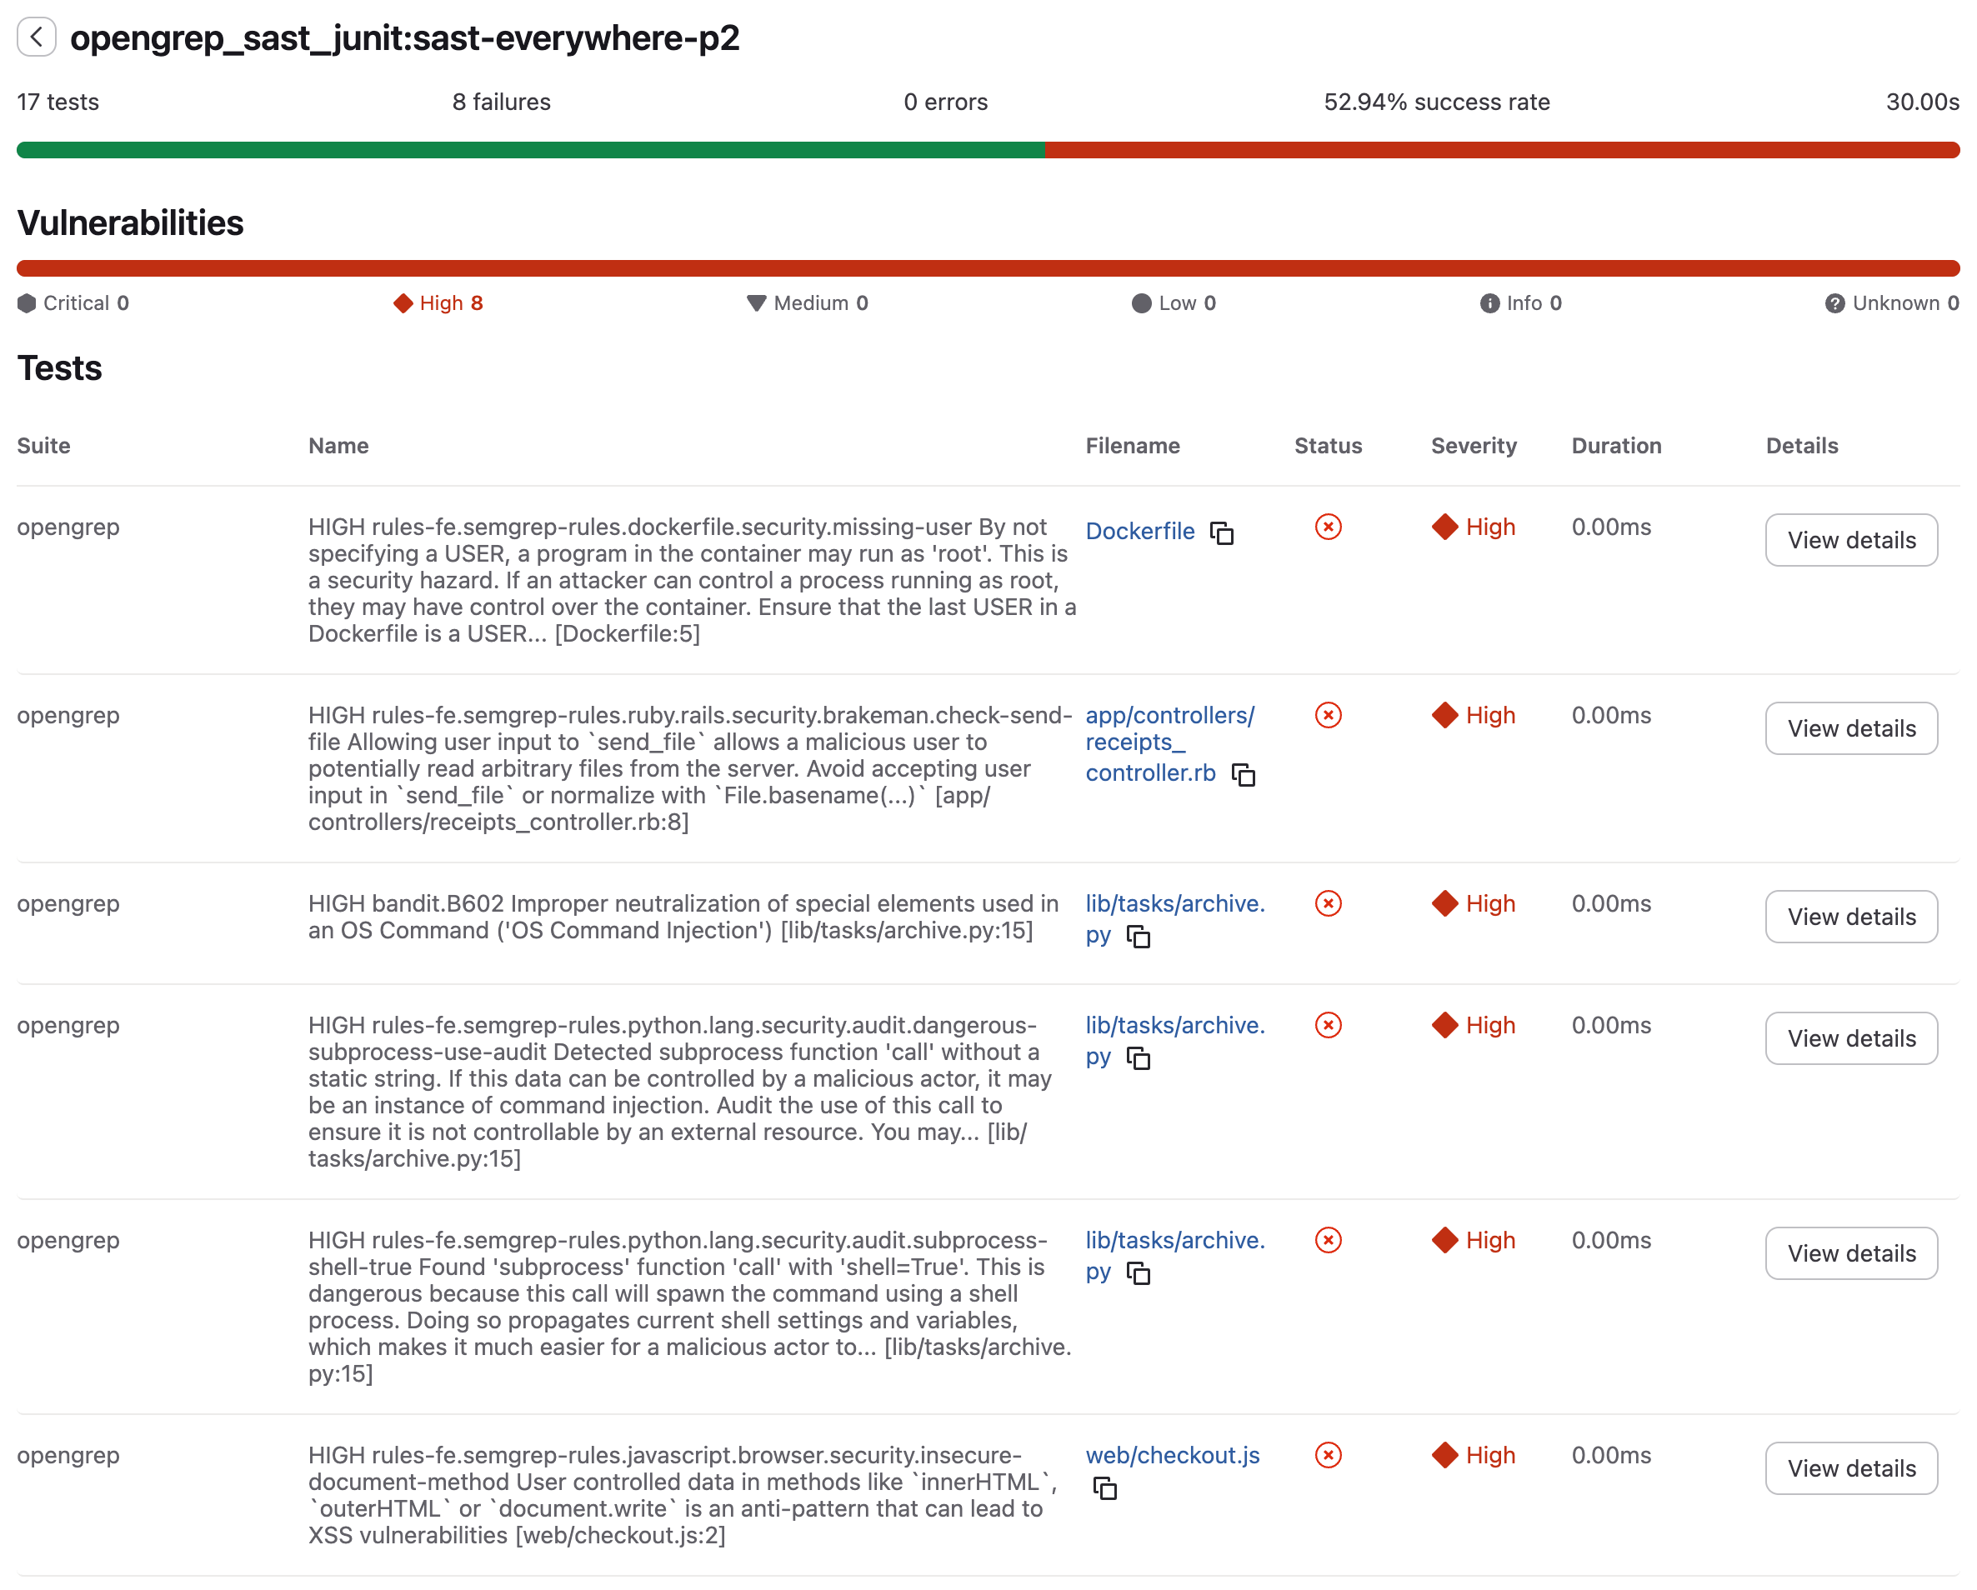This screenshot has width=1977, height=1590.
Task: View details for the insecure-document-method test
Action: [x=1851, y=1468]
